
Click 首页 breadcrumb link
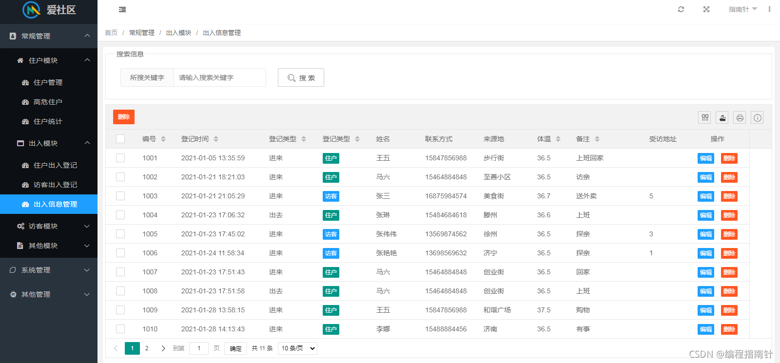coord(111,33)
